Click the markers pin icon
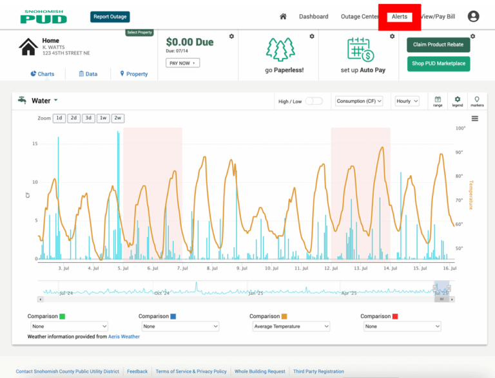The image size is (495, 378). pyautogui.click(x=477, y=101)
